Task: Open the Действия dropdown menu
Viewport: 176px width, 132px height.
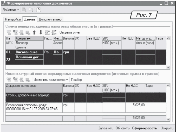Action: click(x=11, y=10)
